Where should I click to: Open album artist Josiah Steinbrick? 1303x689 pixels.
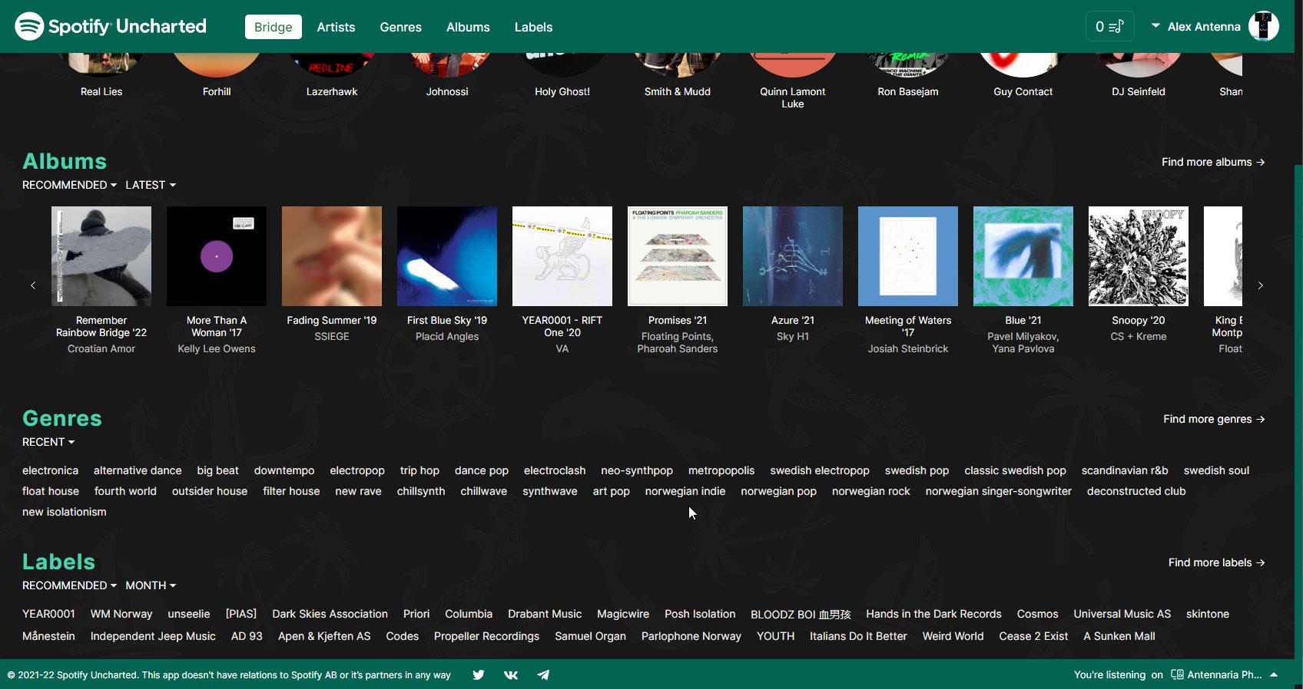pyautogui.click(x=908, y=348)
